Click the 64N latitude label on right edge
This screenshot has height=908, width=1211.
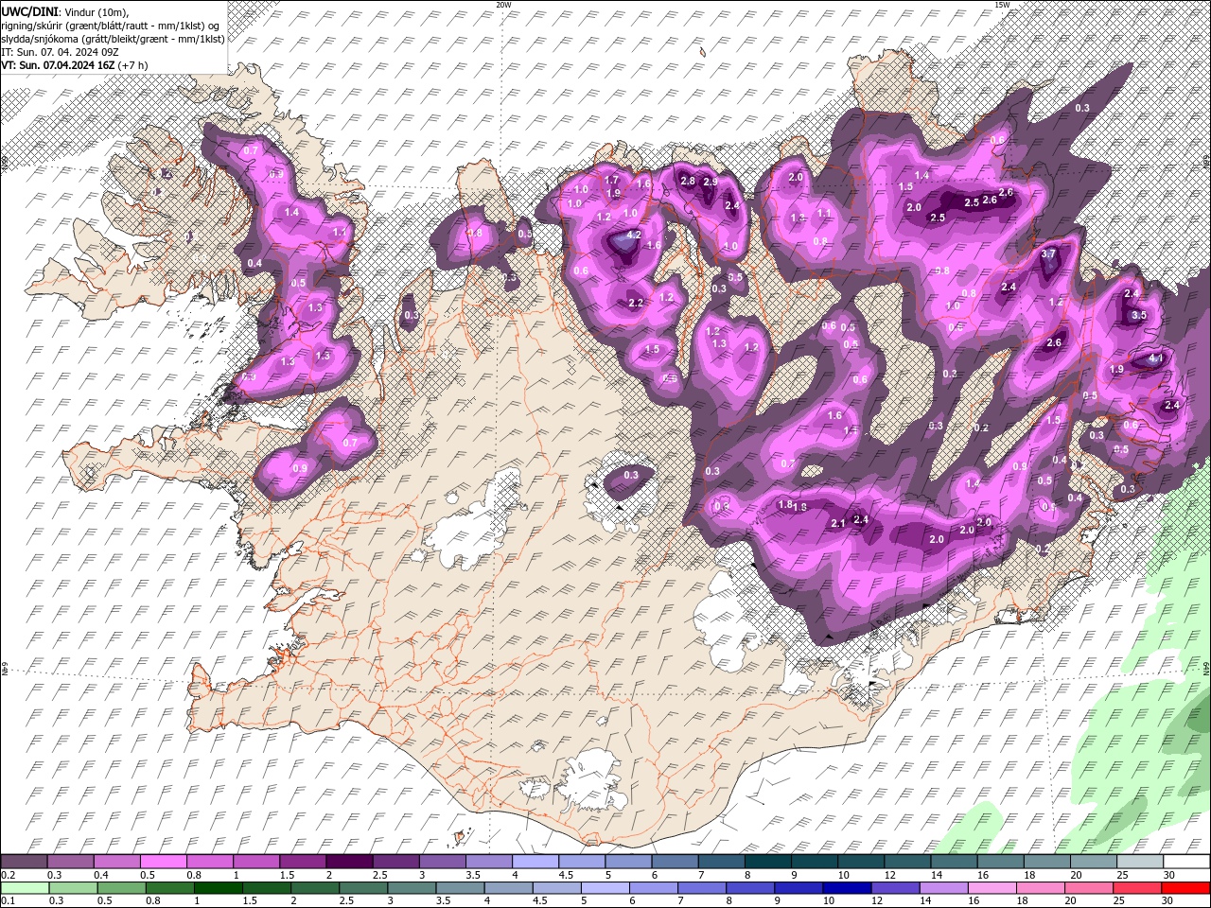tap(1206, 668)
